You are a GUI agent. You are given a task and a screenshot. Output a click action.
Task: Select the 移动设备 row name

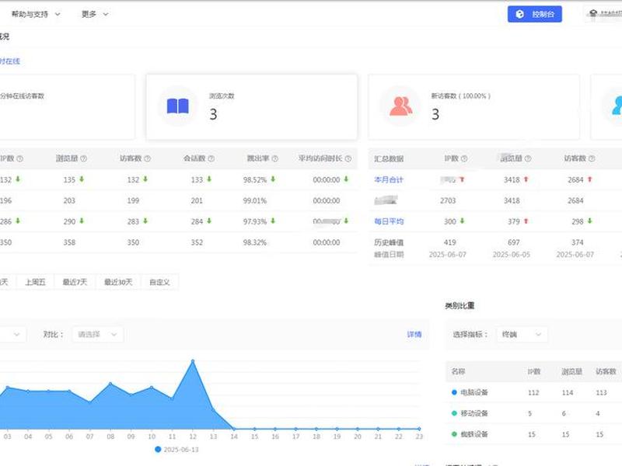click(x=474, y=413)
